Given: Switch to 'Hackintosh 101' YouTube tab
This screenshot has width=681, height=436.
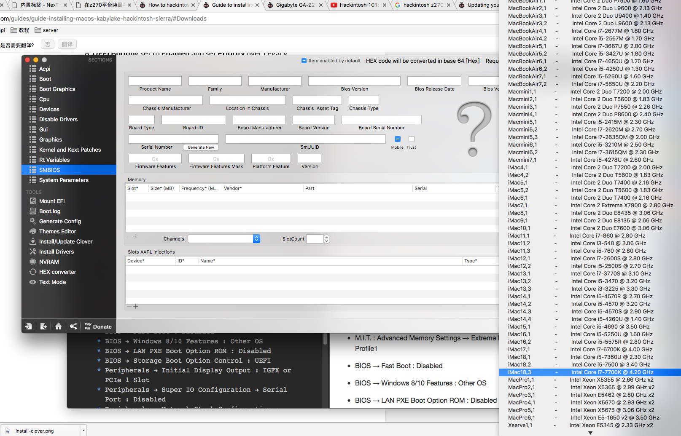Looking at the screenshot, I should (x=359, y=5).
